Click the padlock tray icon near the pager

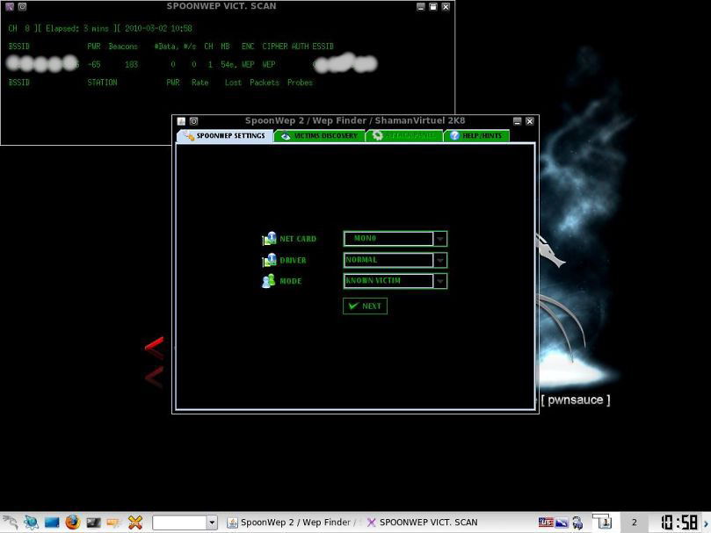point(577,522)
